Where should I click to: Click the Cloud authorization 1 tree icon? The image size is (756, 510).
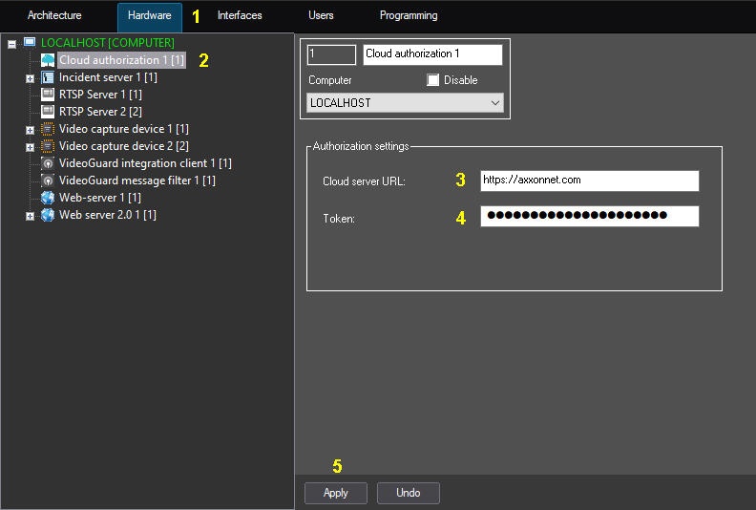pos(48,60)
